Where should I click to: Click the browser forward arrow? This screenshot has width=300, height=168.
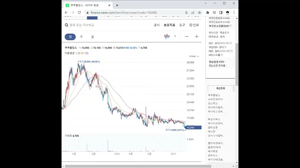click(72, 12)
